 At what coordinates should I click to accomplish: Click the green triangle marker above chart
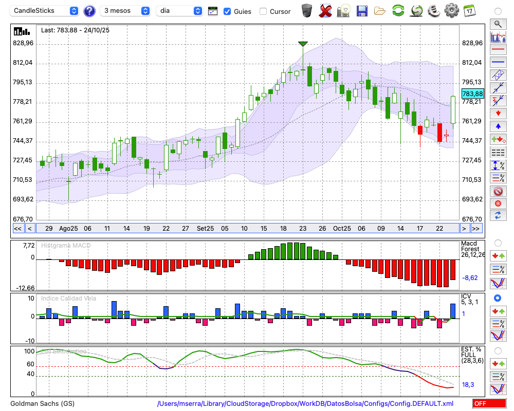pos(303,44)
